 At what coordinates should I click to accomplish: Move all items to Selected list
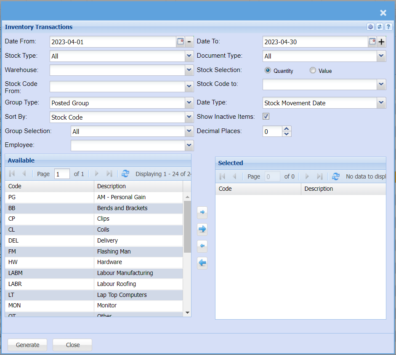point(202,229)
